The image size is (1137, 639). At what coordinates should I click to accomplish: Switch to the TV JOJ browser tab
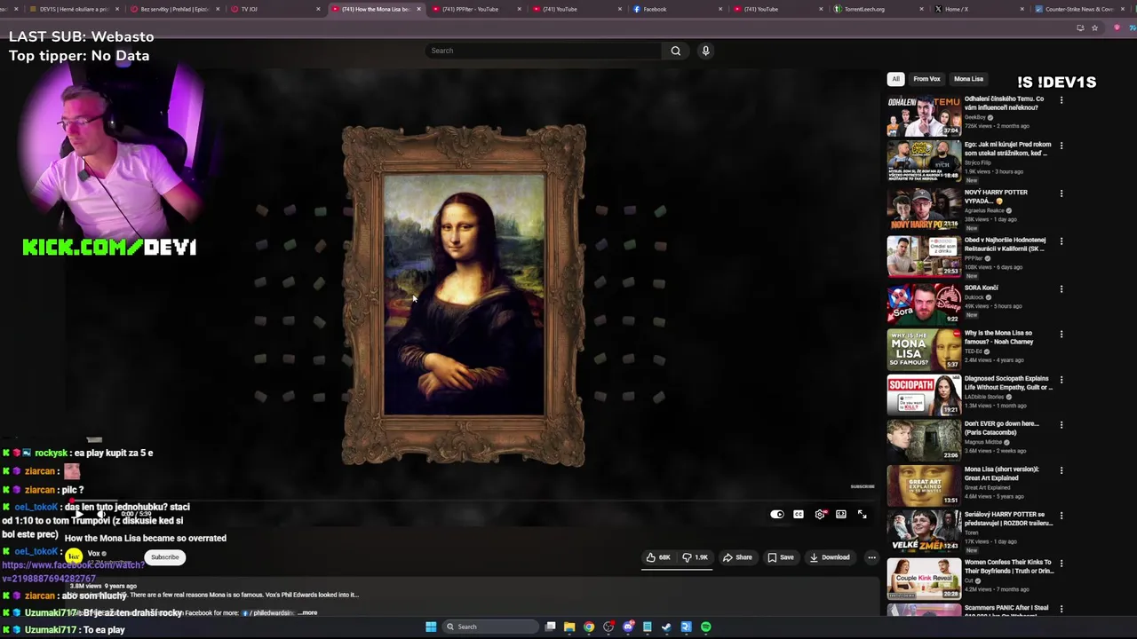tap(274, 9)
